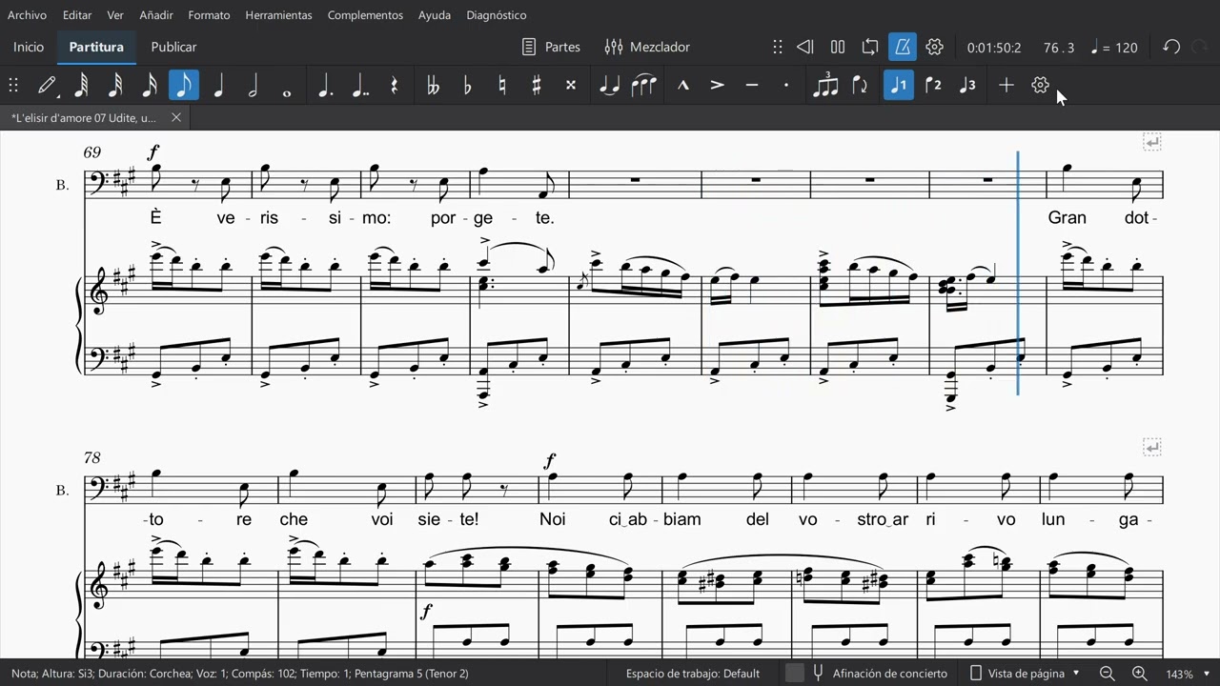Apply augmentation dot to note
The image size is (1220, 686).
(325, 85)
